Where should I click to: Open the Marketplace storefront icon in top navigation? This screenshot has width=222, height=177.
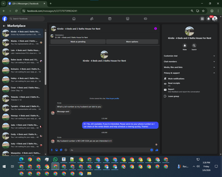click(x=127, y=19)
